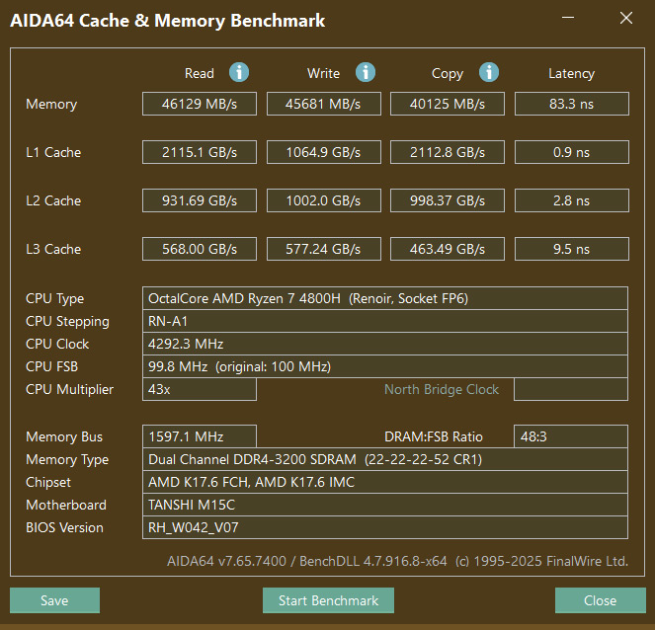The image size is (655, 630).
Task: Close the window using title bar X
Action: click(x=624, y=19)
